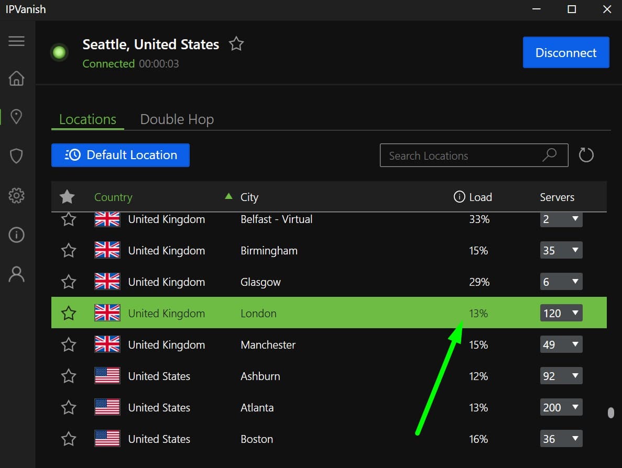Favorite the Ashburn location
This screenshot has height=468, width=622.
pyautogui.click(x=69, y=376)
